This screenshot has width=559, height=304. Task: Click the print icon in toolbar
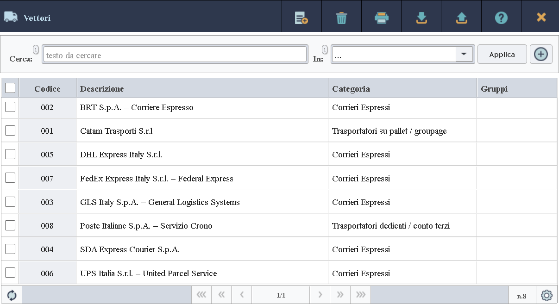point(381,18)
